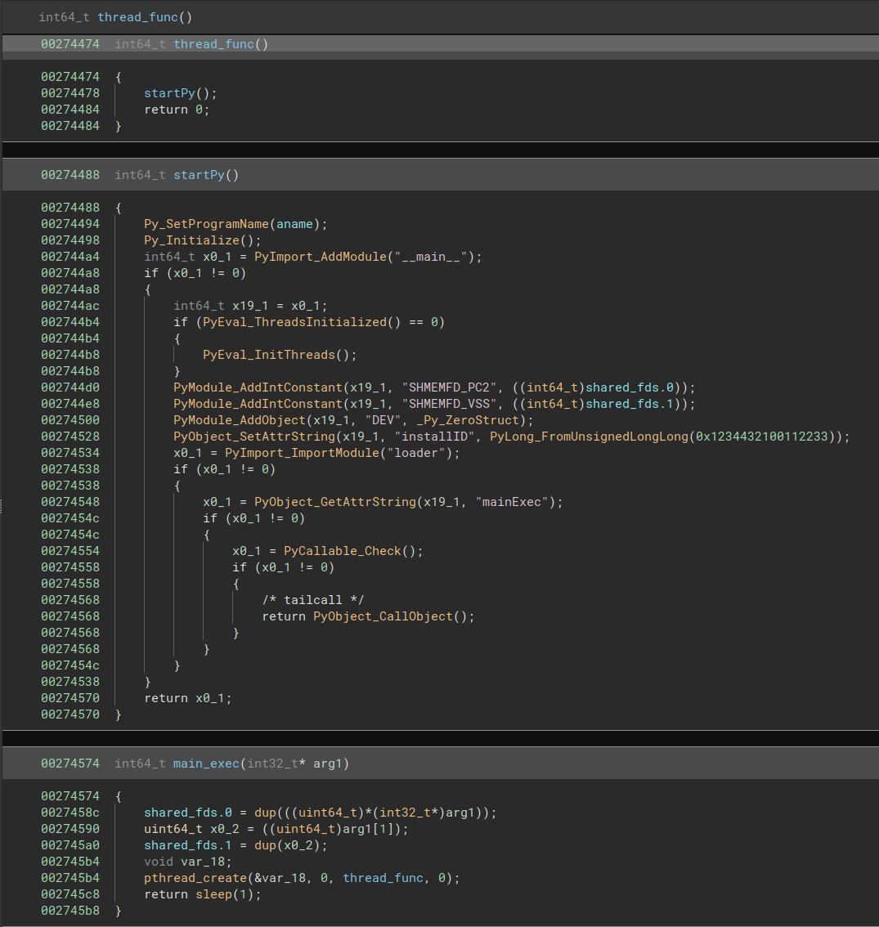Viewport: 879px width, 927px height.
Task: Click shared_fds.1 on the SHMEMFD_VSS line
Action: (630, 404)
